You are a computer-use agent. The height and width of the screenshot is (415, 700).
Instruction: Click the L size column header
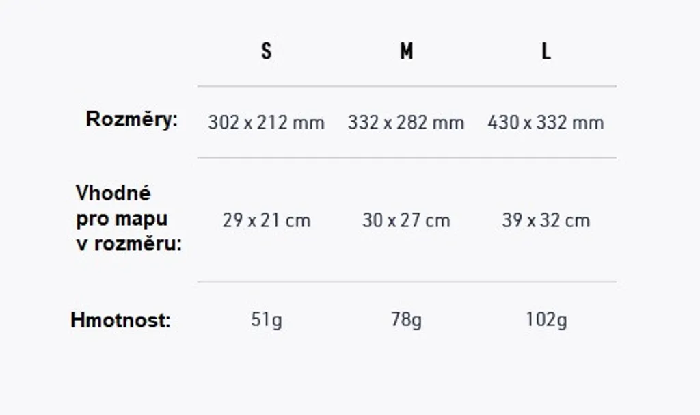[x=546, y=51]
